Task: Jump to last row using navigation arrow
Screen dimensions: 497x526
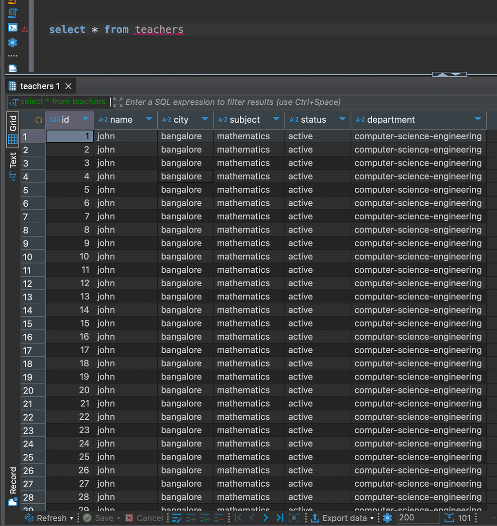Action: [280, 518]
